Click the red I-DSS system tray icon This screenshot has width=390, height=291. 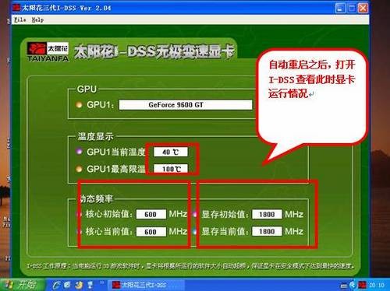click(362, 286)
